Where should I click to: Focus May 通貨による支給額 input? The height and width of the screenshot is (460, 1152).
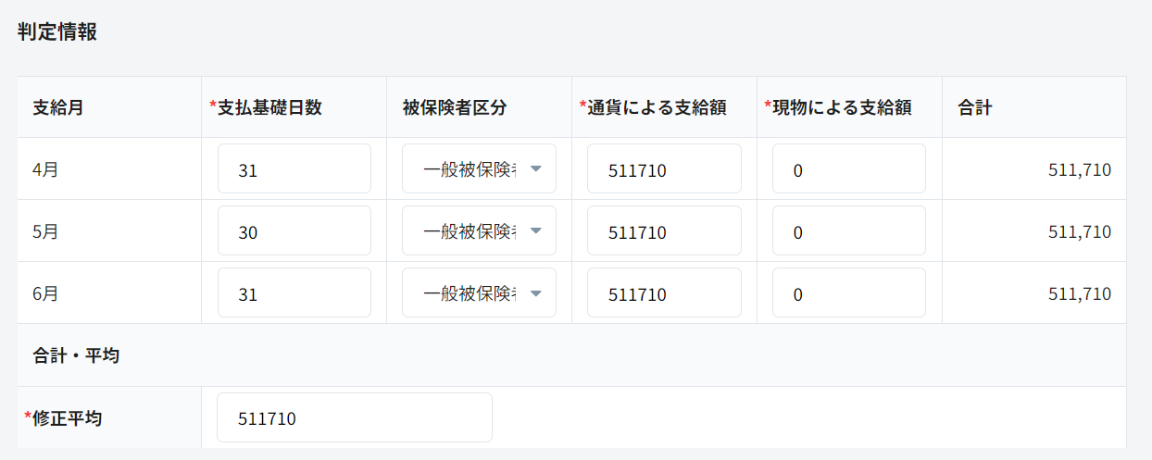pyautogui.click(x=664, y=231)
